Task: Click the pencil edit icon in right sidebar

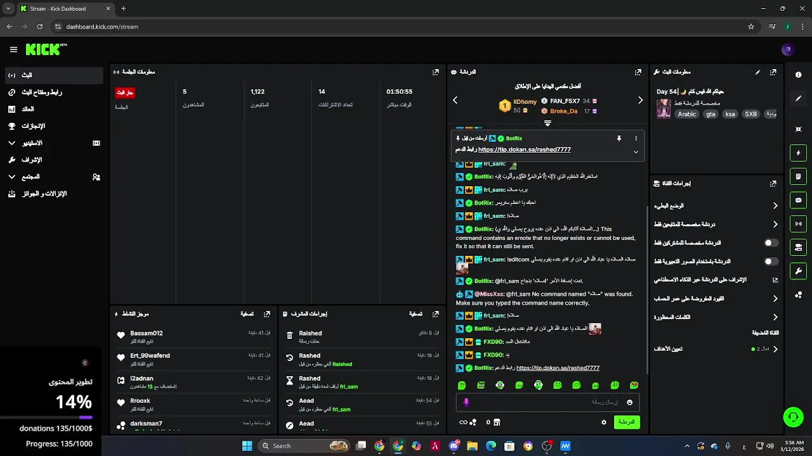Action: coord(798,99)
